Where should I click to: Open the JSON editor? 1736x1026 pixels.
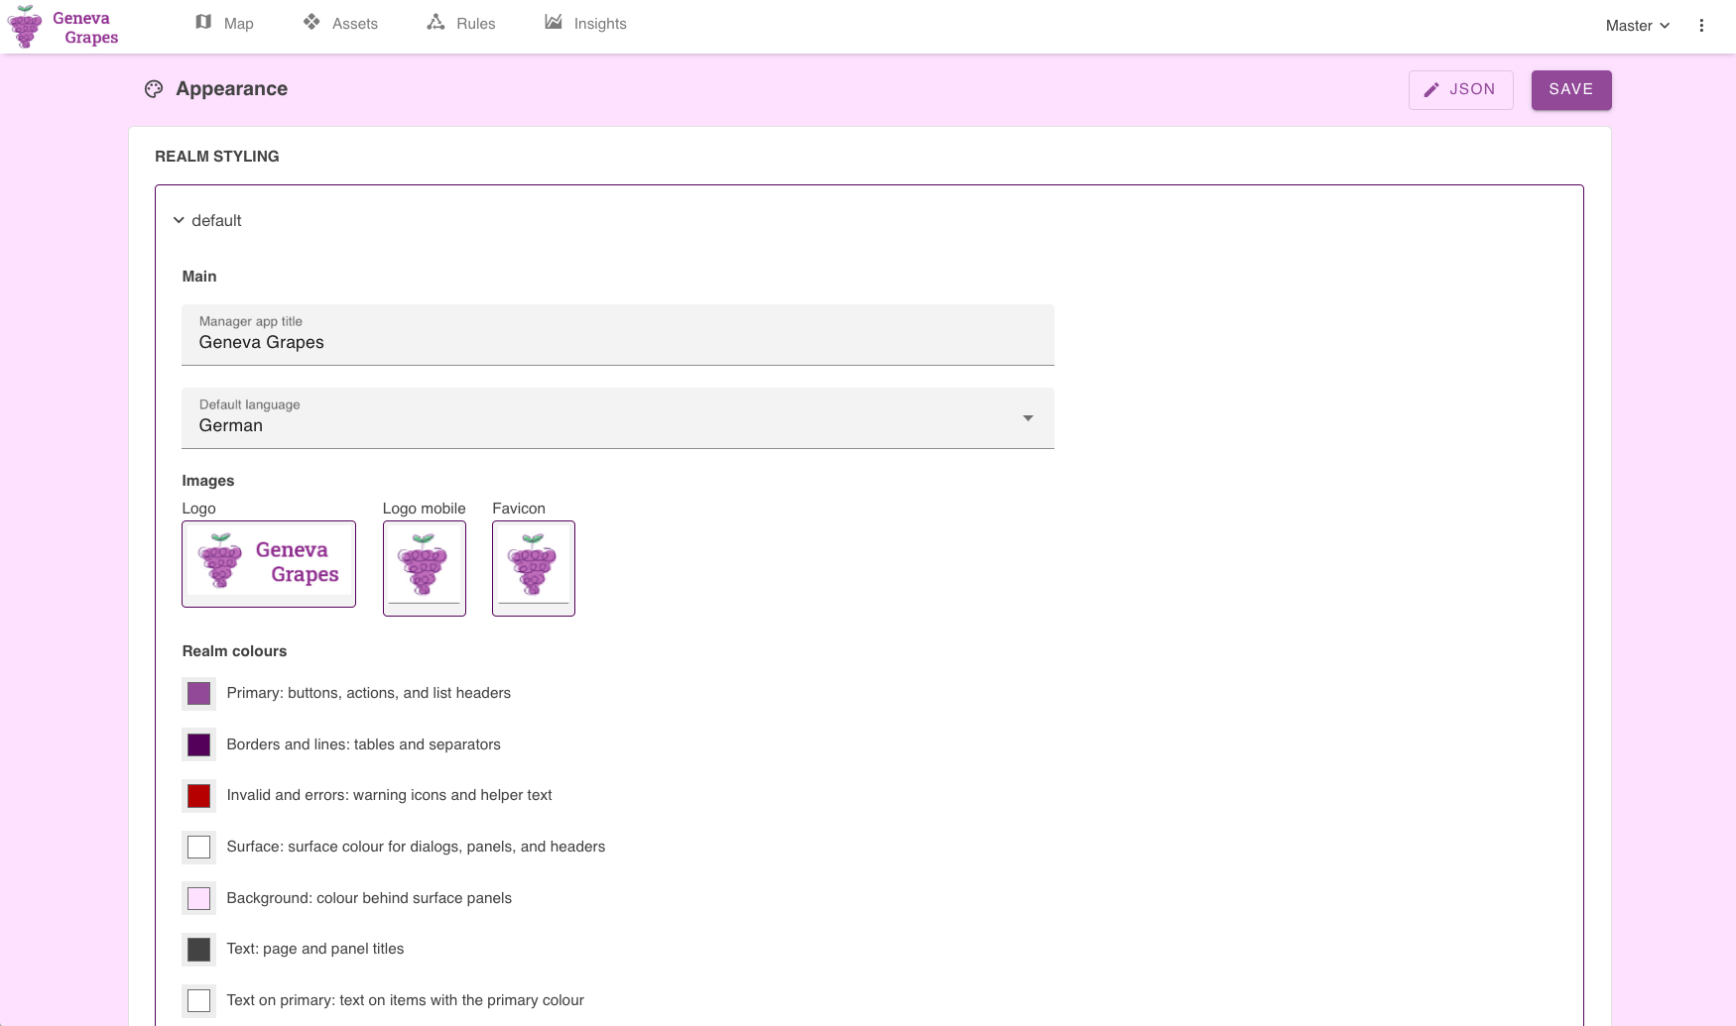pyautogui.click(x=1460, y=90)
